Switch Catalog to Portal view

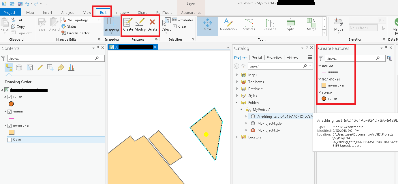tap(257, 58)
